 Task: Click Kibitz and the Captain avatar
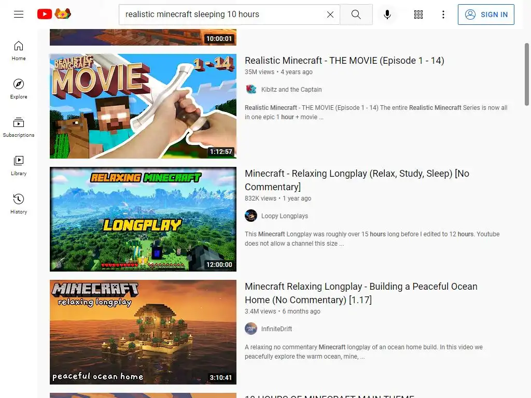click(251, 89)
